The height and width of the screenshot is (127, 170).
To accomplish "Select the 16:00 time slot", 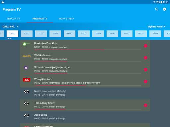I will [x=112, y=34].
